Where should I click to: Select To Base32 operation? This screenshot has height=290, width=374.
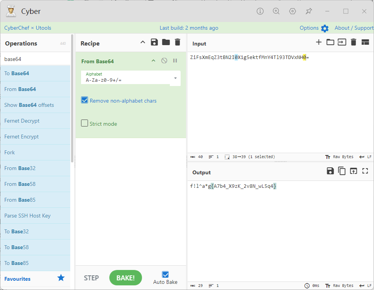pyautogui.click(x=35, y=231)
